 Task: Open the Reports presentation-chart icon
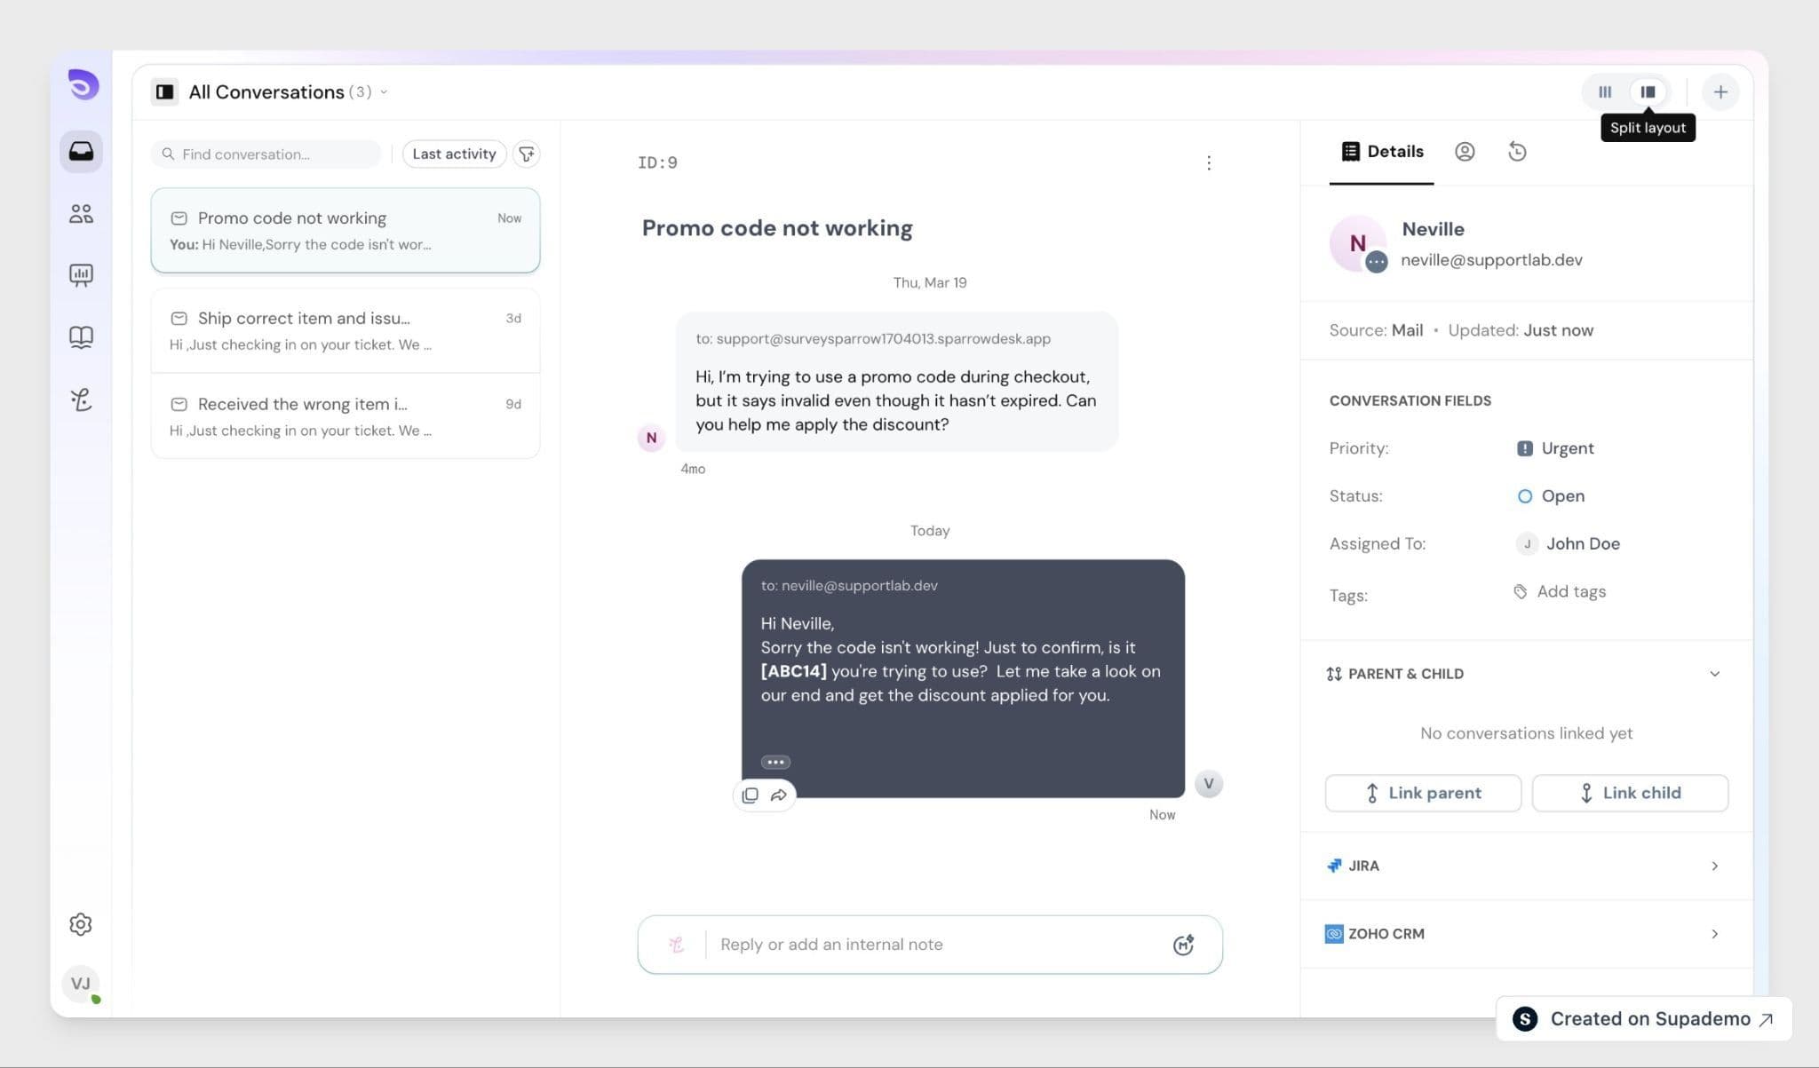(x=81, y=275)
